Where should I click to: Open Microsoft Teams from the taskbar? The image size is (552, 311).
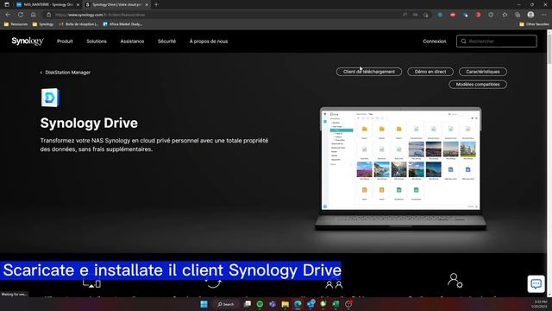[273, 304]
